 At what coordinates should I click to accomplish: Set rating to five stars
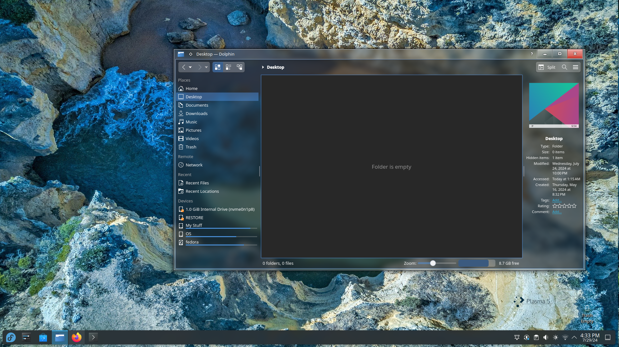(574, 206)
